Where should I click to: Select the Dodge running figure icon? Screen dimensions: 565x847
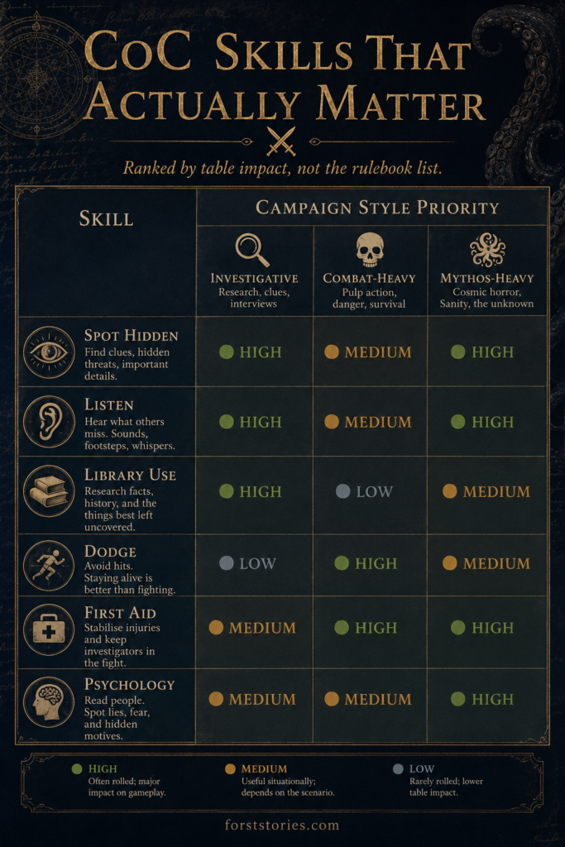[49, 566]
